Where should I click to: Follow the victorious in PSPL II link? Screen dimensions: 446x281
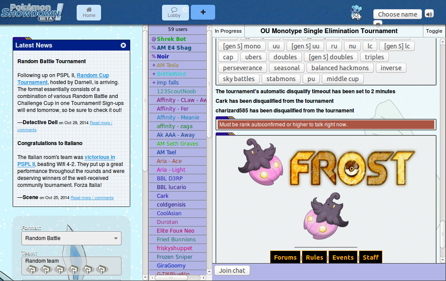click(66, 161)
